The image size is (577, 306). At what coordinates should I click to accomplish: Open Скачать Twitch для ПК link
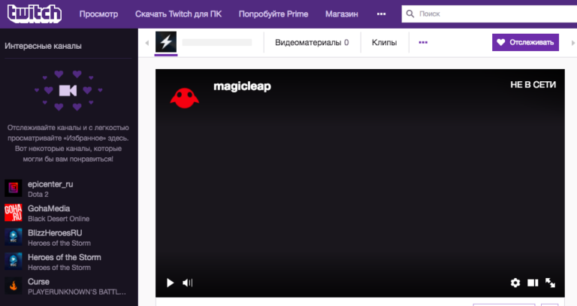coord(179,14)
